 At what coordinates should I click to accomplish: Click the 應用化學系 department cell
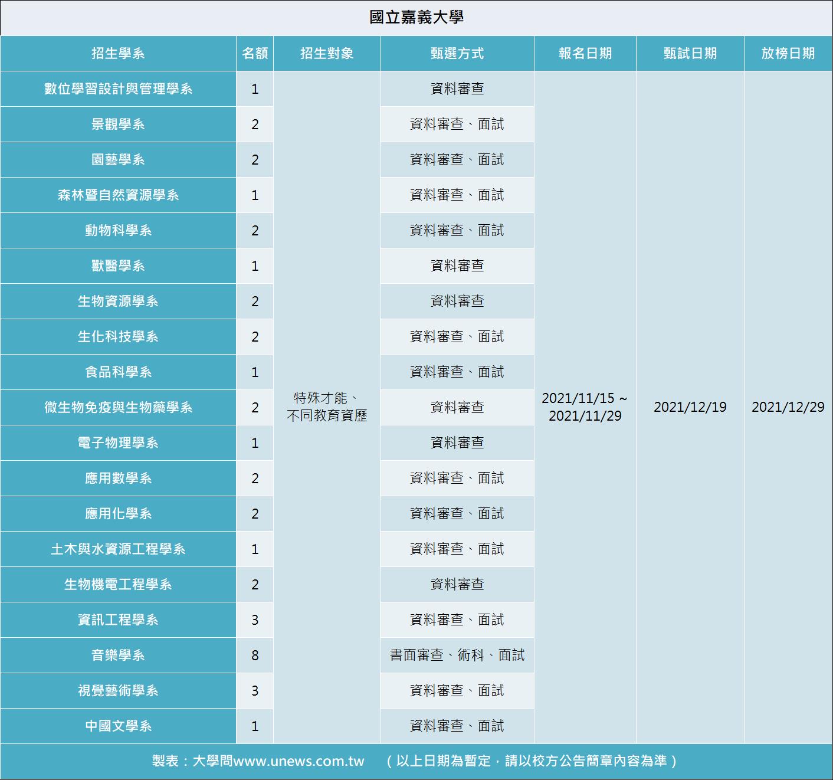point(118,514)
